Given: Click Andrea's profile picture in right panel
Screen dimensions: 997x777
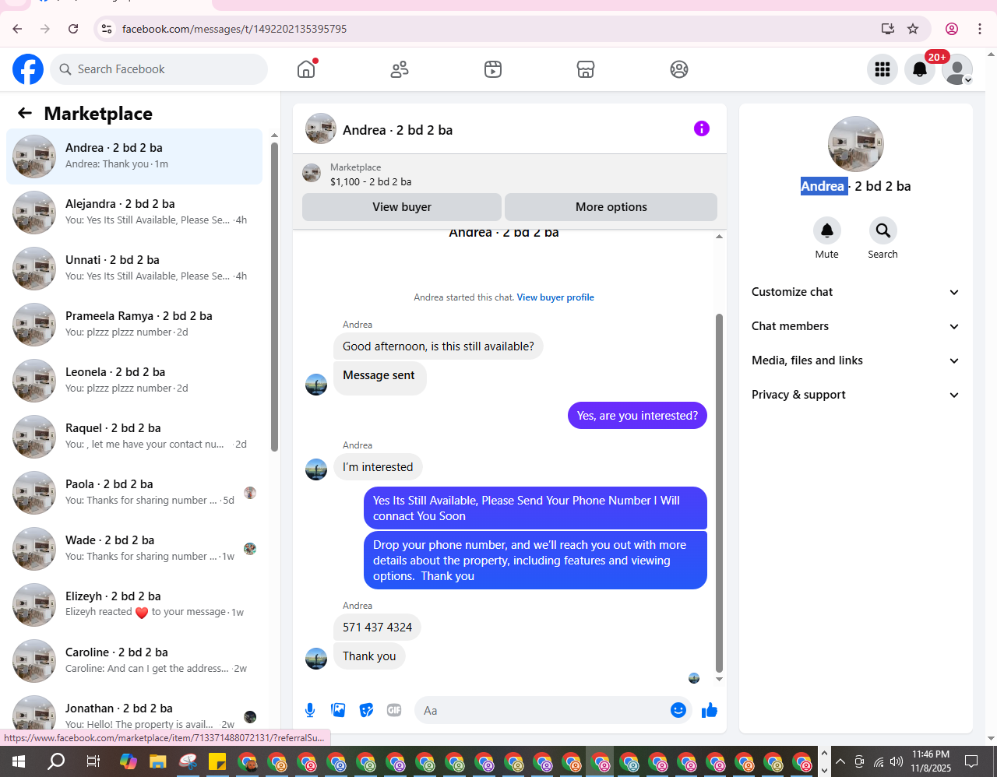Looking at the screenshot, I should (856, 144).
